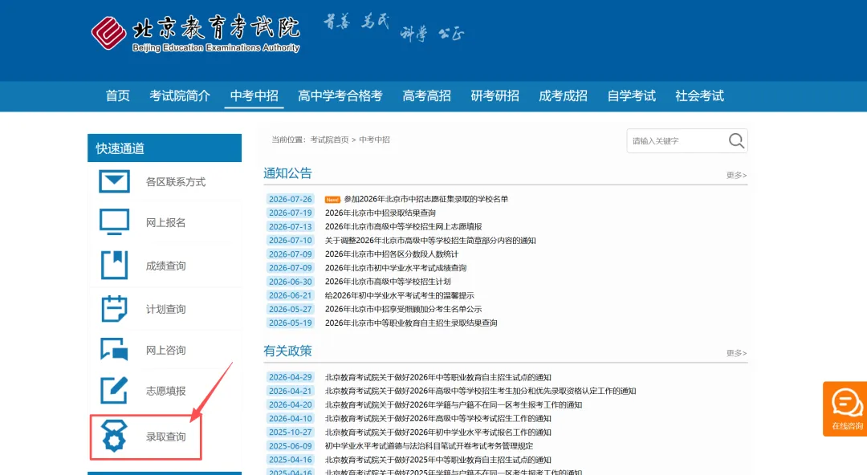
Task: Open 关于调整2026年北京市高级中等学校招生简章部分内容的通知
Action: pyautogui.click(x=430, y=241)
